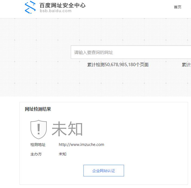This screenshot has width=191, height=188.
Task: Click the 50,678,985,180 number in the statistic
Action: click(120, 65)
